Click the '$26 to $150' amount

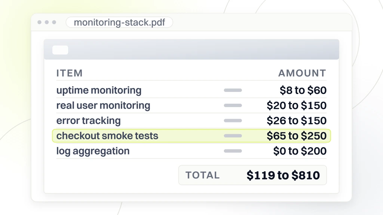coord(297,121)
